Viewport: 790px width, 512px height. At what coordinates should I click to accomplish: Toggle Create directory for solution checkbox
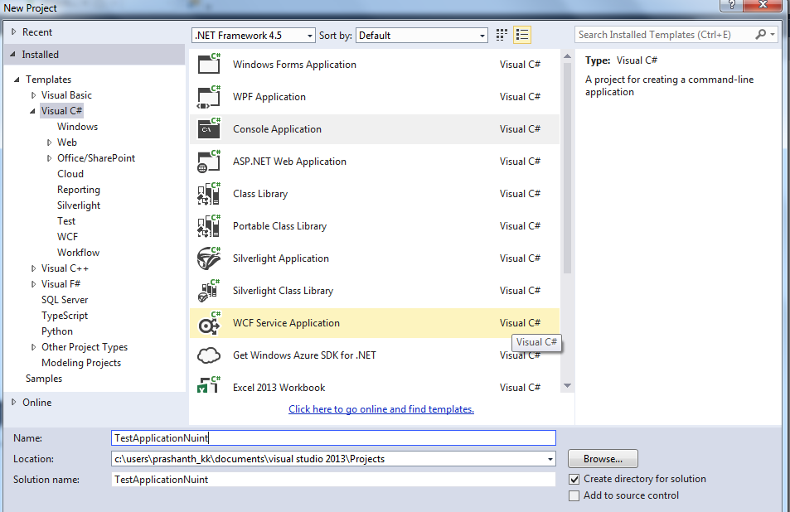coord(574,479)
